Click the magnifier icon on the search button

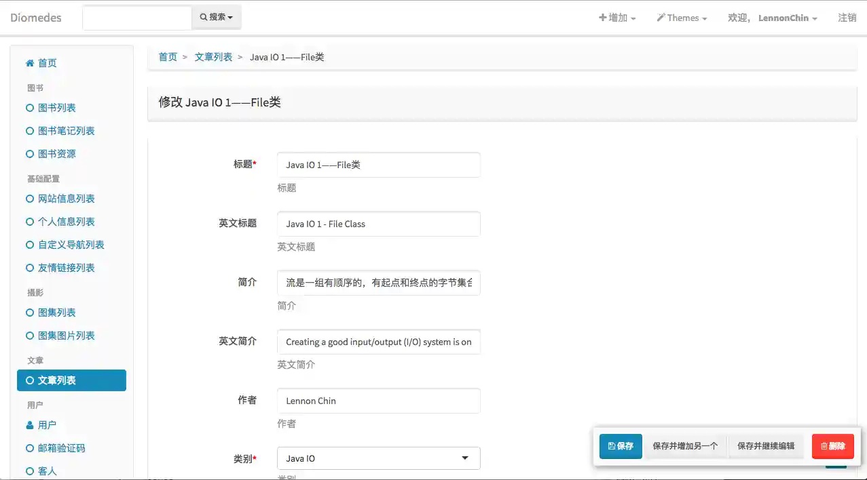click(x=205, y=16)
